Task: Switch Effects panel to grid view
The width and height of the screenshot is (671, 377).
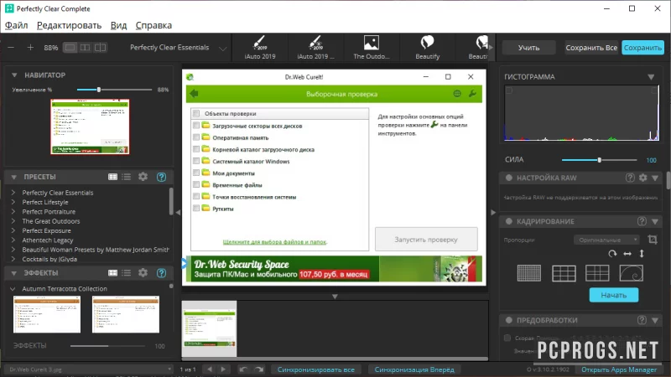Action: pos(112,273)
